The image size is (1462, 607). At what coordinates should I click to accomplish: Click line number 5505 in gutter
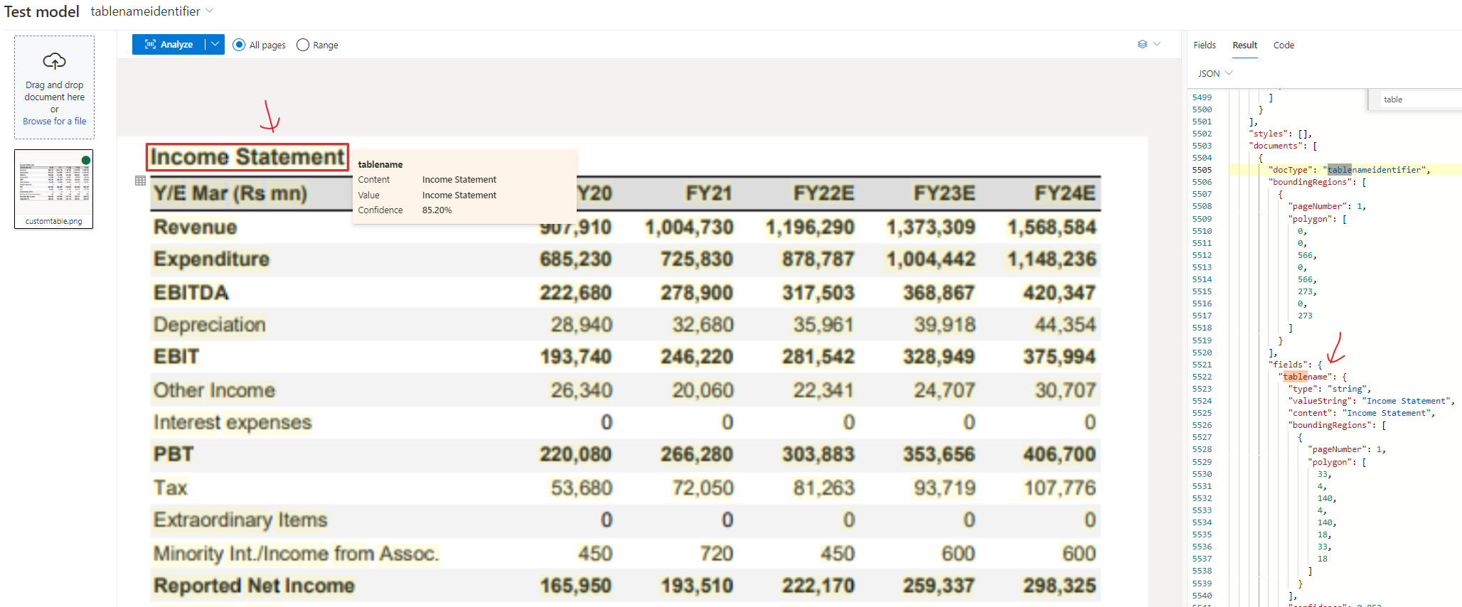click(1202, 170)
